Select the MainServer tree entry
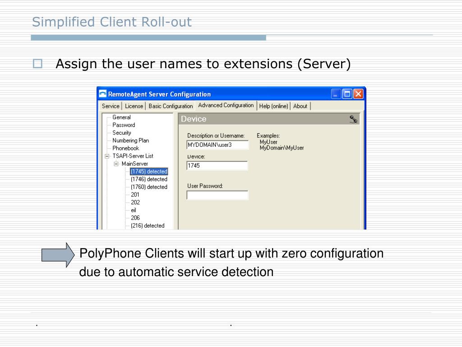Image resolution: width=462 pixels, height=347 pixels. point(134,164)
